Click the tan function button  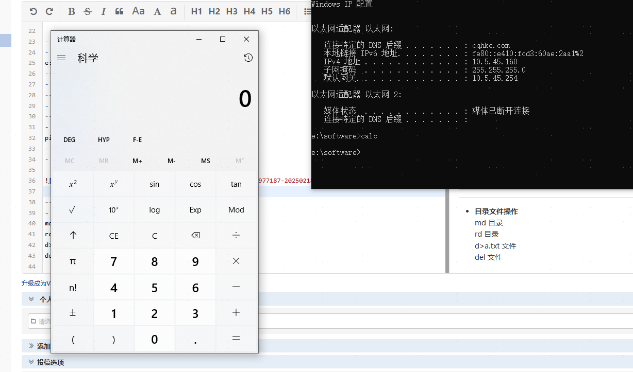tap(236, 184)
